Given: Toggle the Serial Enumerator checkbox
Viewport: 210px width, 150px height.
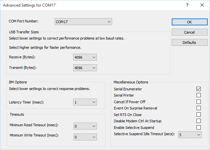Looking at the screenshot, I should [x=198, y=89].
